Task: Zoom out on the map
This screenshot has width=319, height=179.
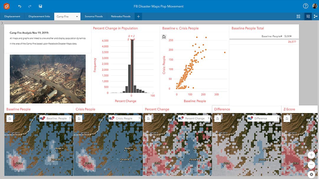Action: coord(311,165)
